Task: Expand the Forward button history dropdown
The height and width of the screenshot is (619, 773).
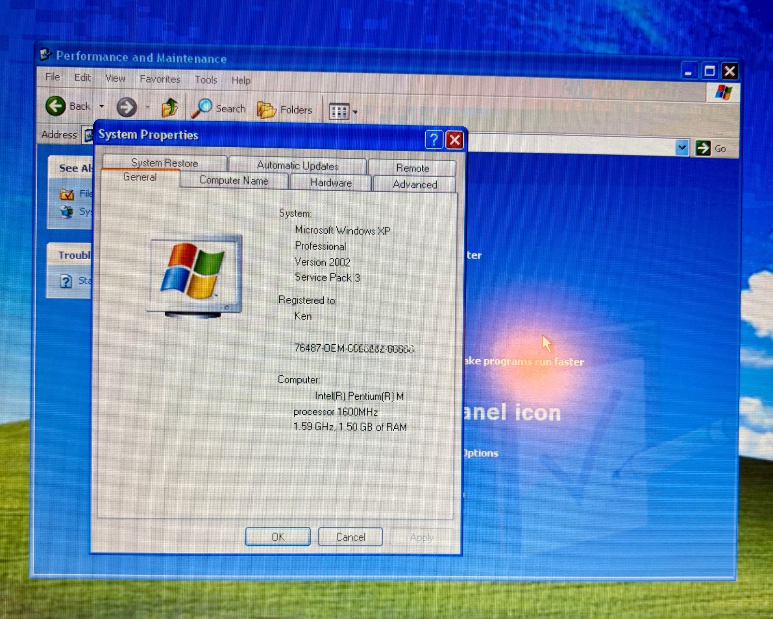Action: click(x=147, y=107)
